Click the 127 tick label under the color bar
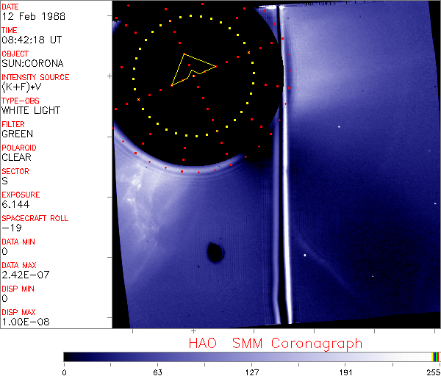Viewport: 441px width, 376px height. (251, 372)
